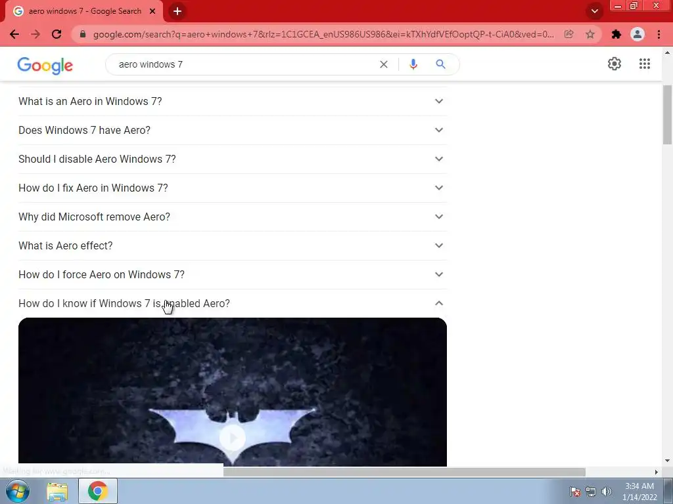Run search with magnifier icon
Viewport: 673px width, 504px height.
coord(440,64)
